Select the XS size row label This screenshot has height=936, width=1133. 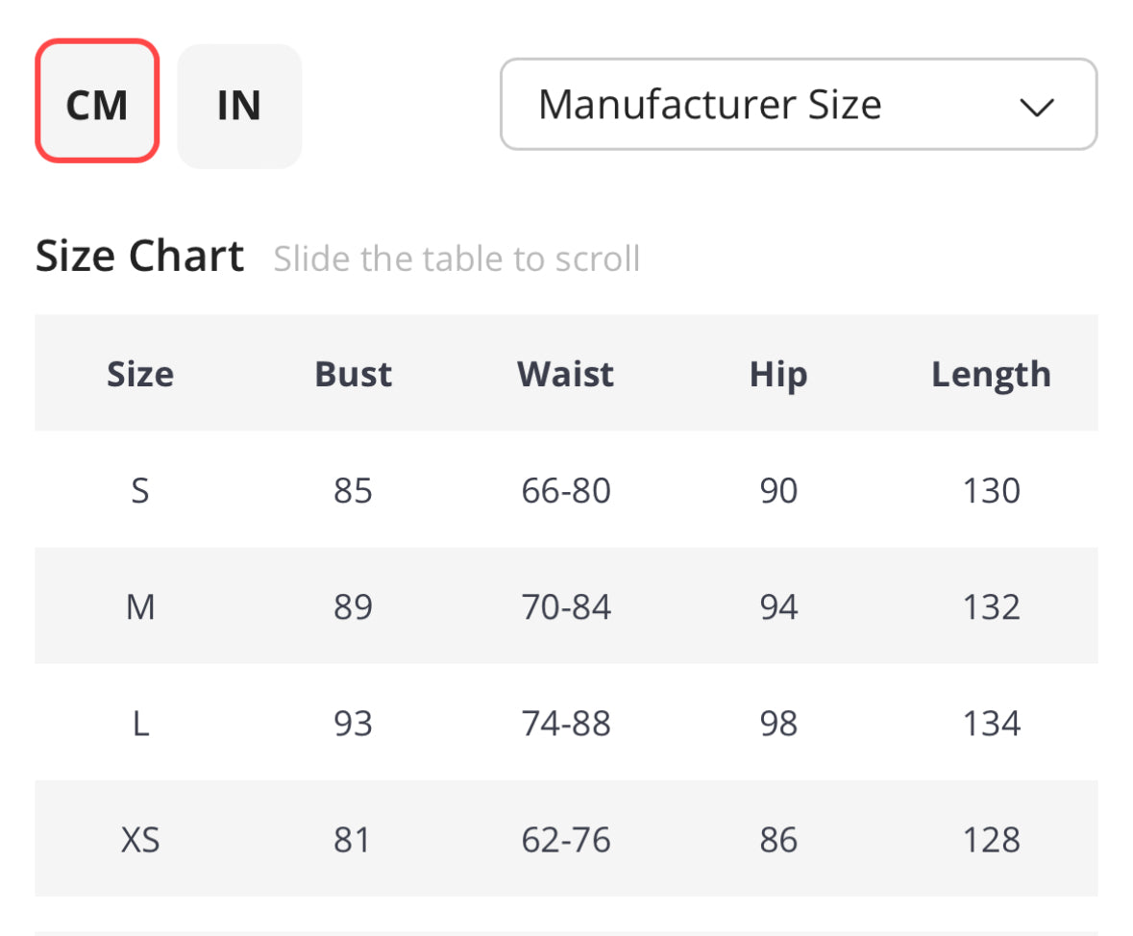[140, 840]
